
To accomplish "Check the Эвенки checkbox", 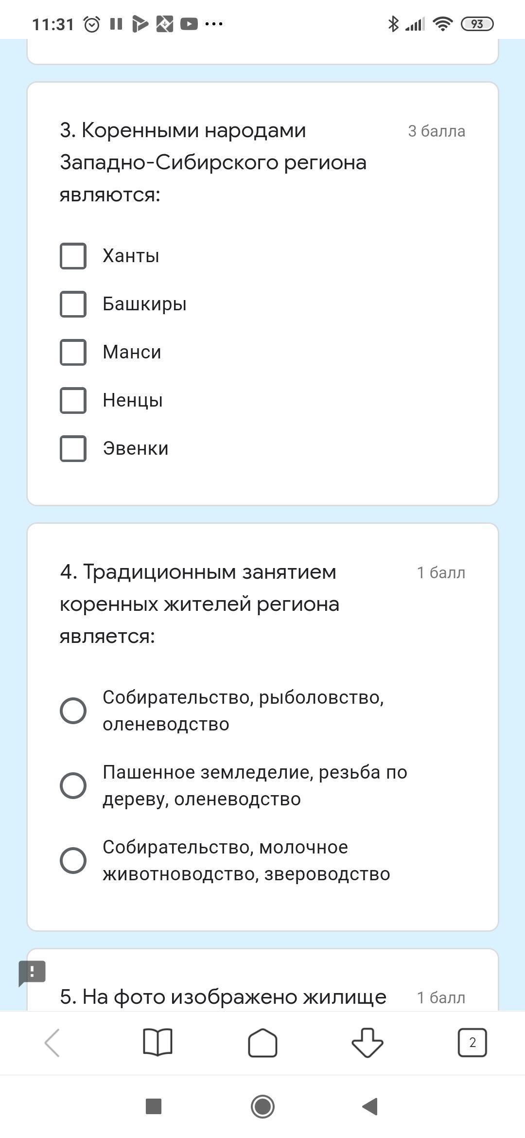I will (73, 448).
